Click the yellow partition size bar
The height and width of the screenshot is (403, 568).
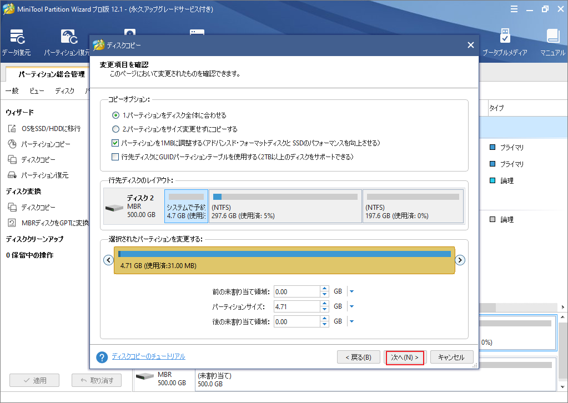[284, 260]
